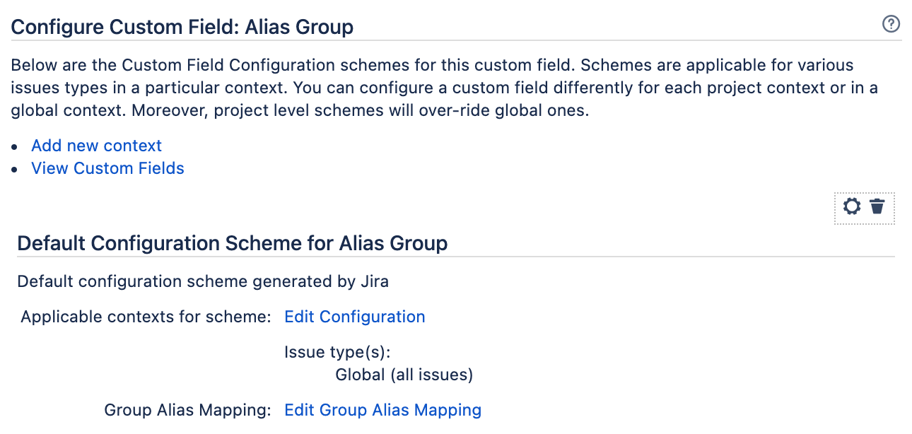The height and width of the screenshot is (434, 912).
Task: Select the cog icon above Default Configuration Scheme
Action: click(x=851, y=206)
